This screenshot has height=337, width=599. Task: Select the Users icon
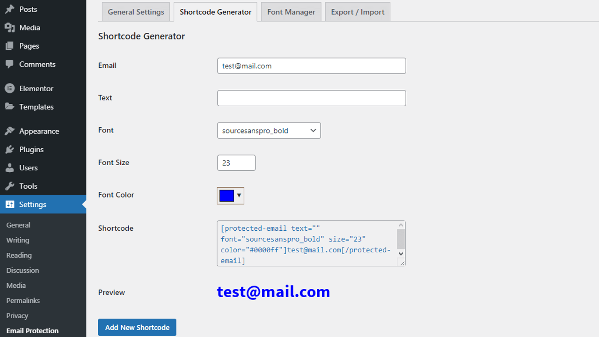(x=9, y=168)
